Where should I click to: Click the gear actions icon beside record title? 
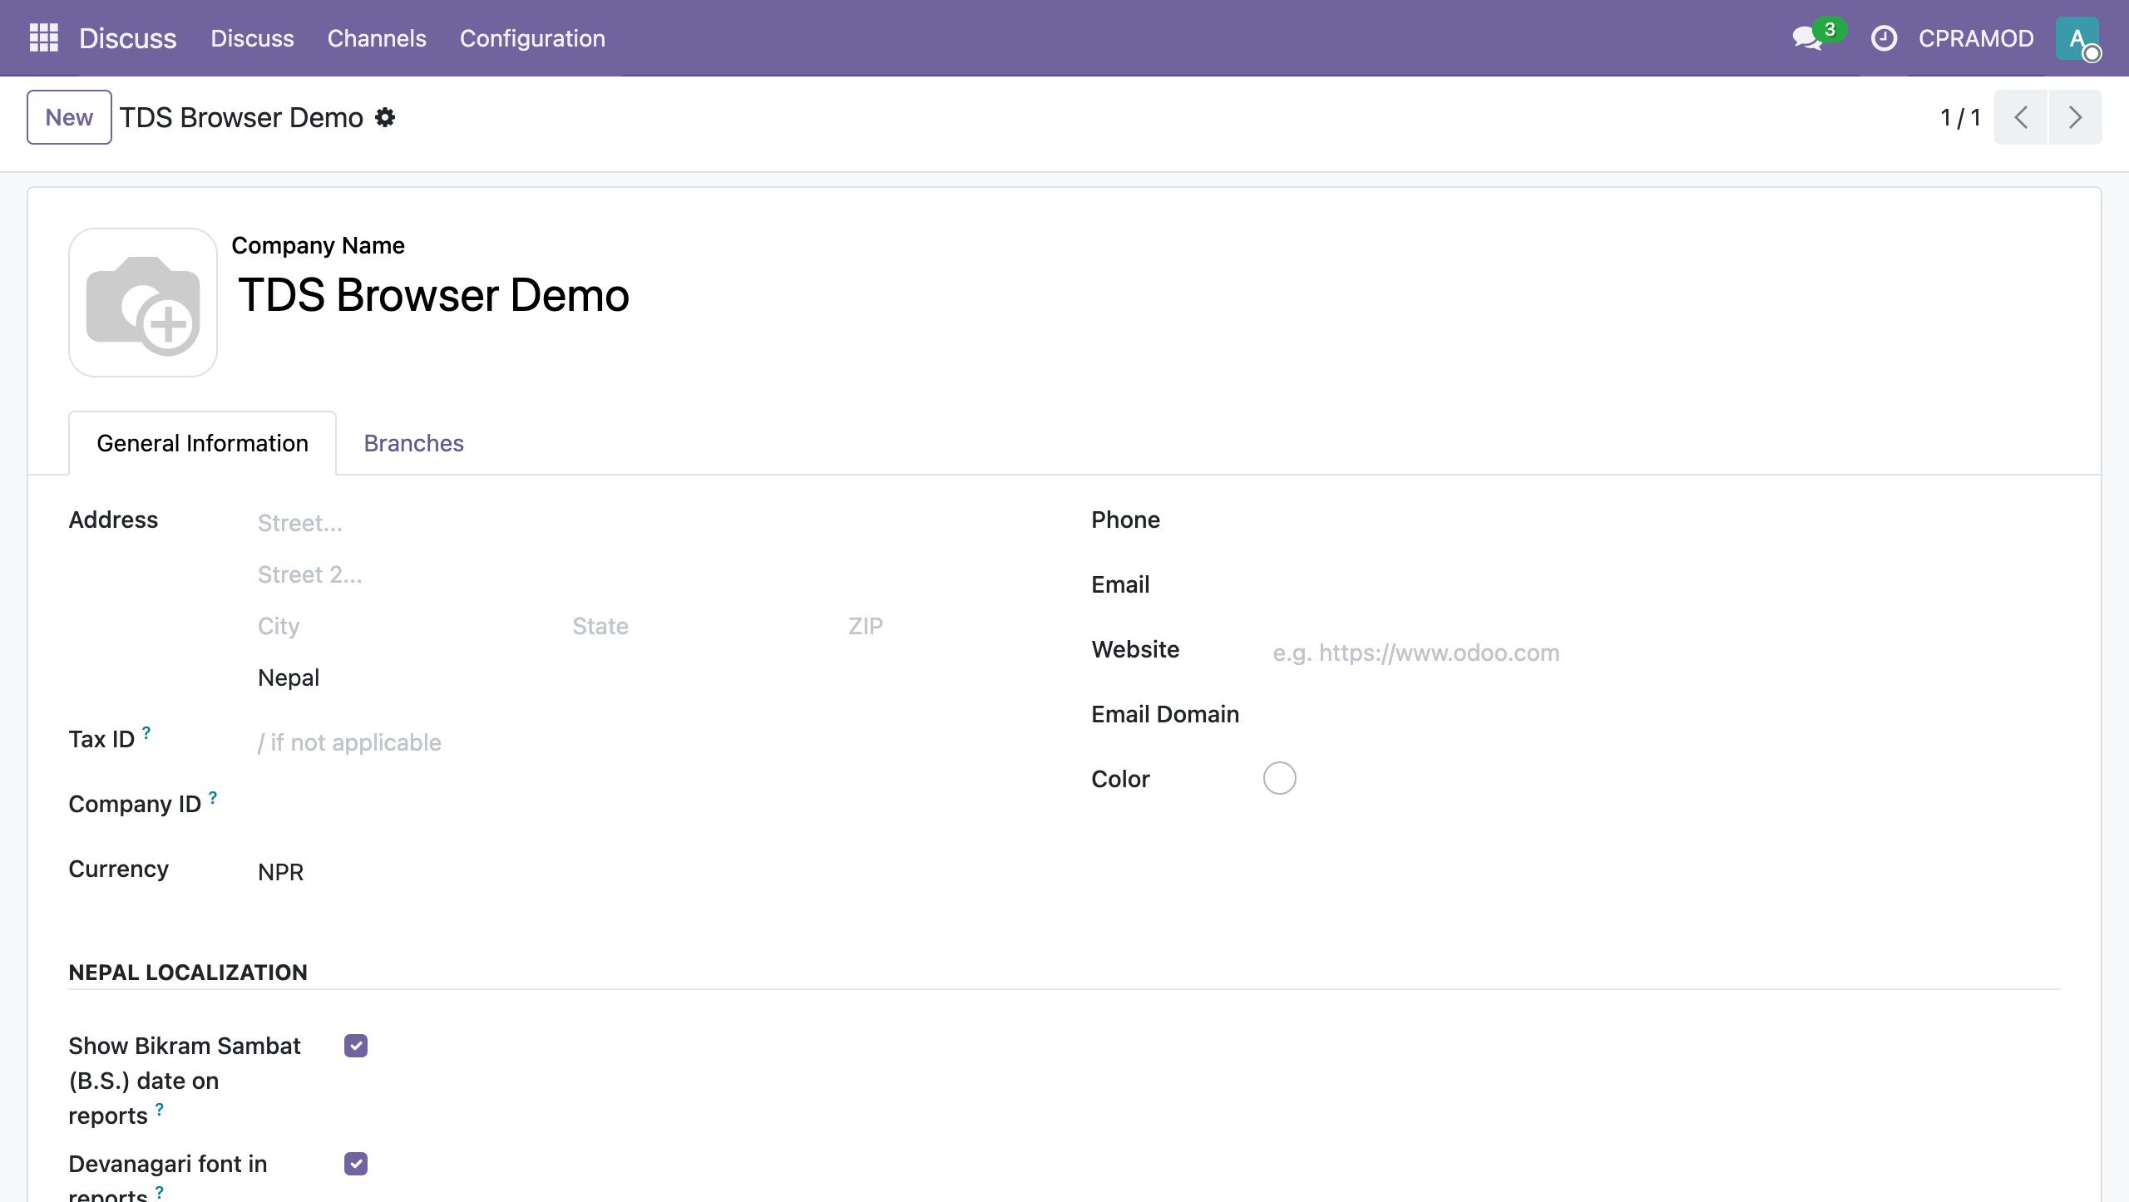click(x=385, y=117)
